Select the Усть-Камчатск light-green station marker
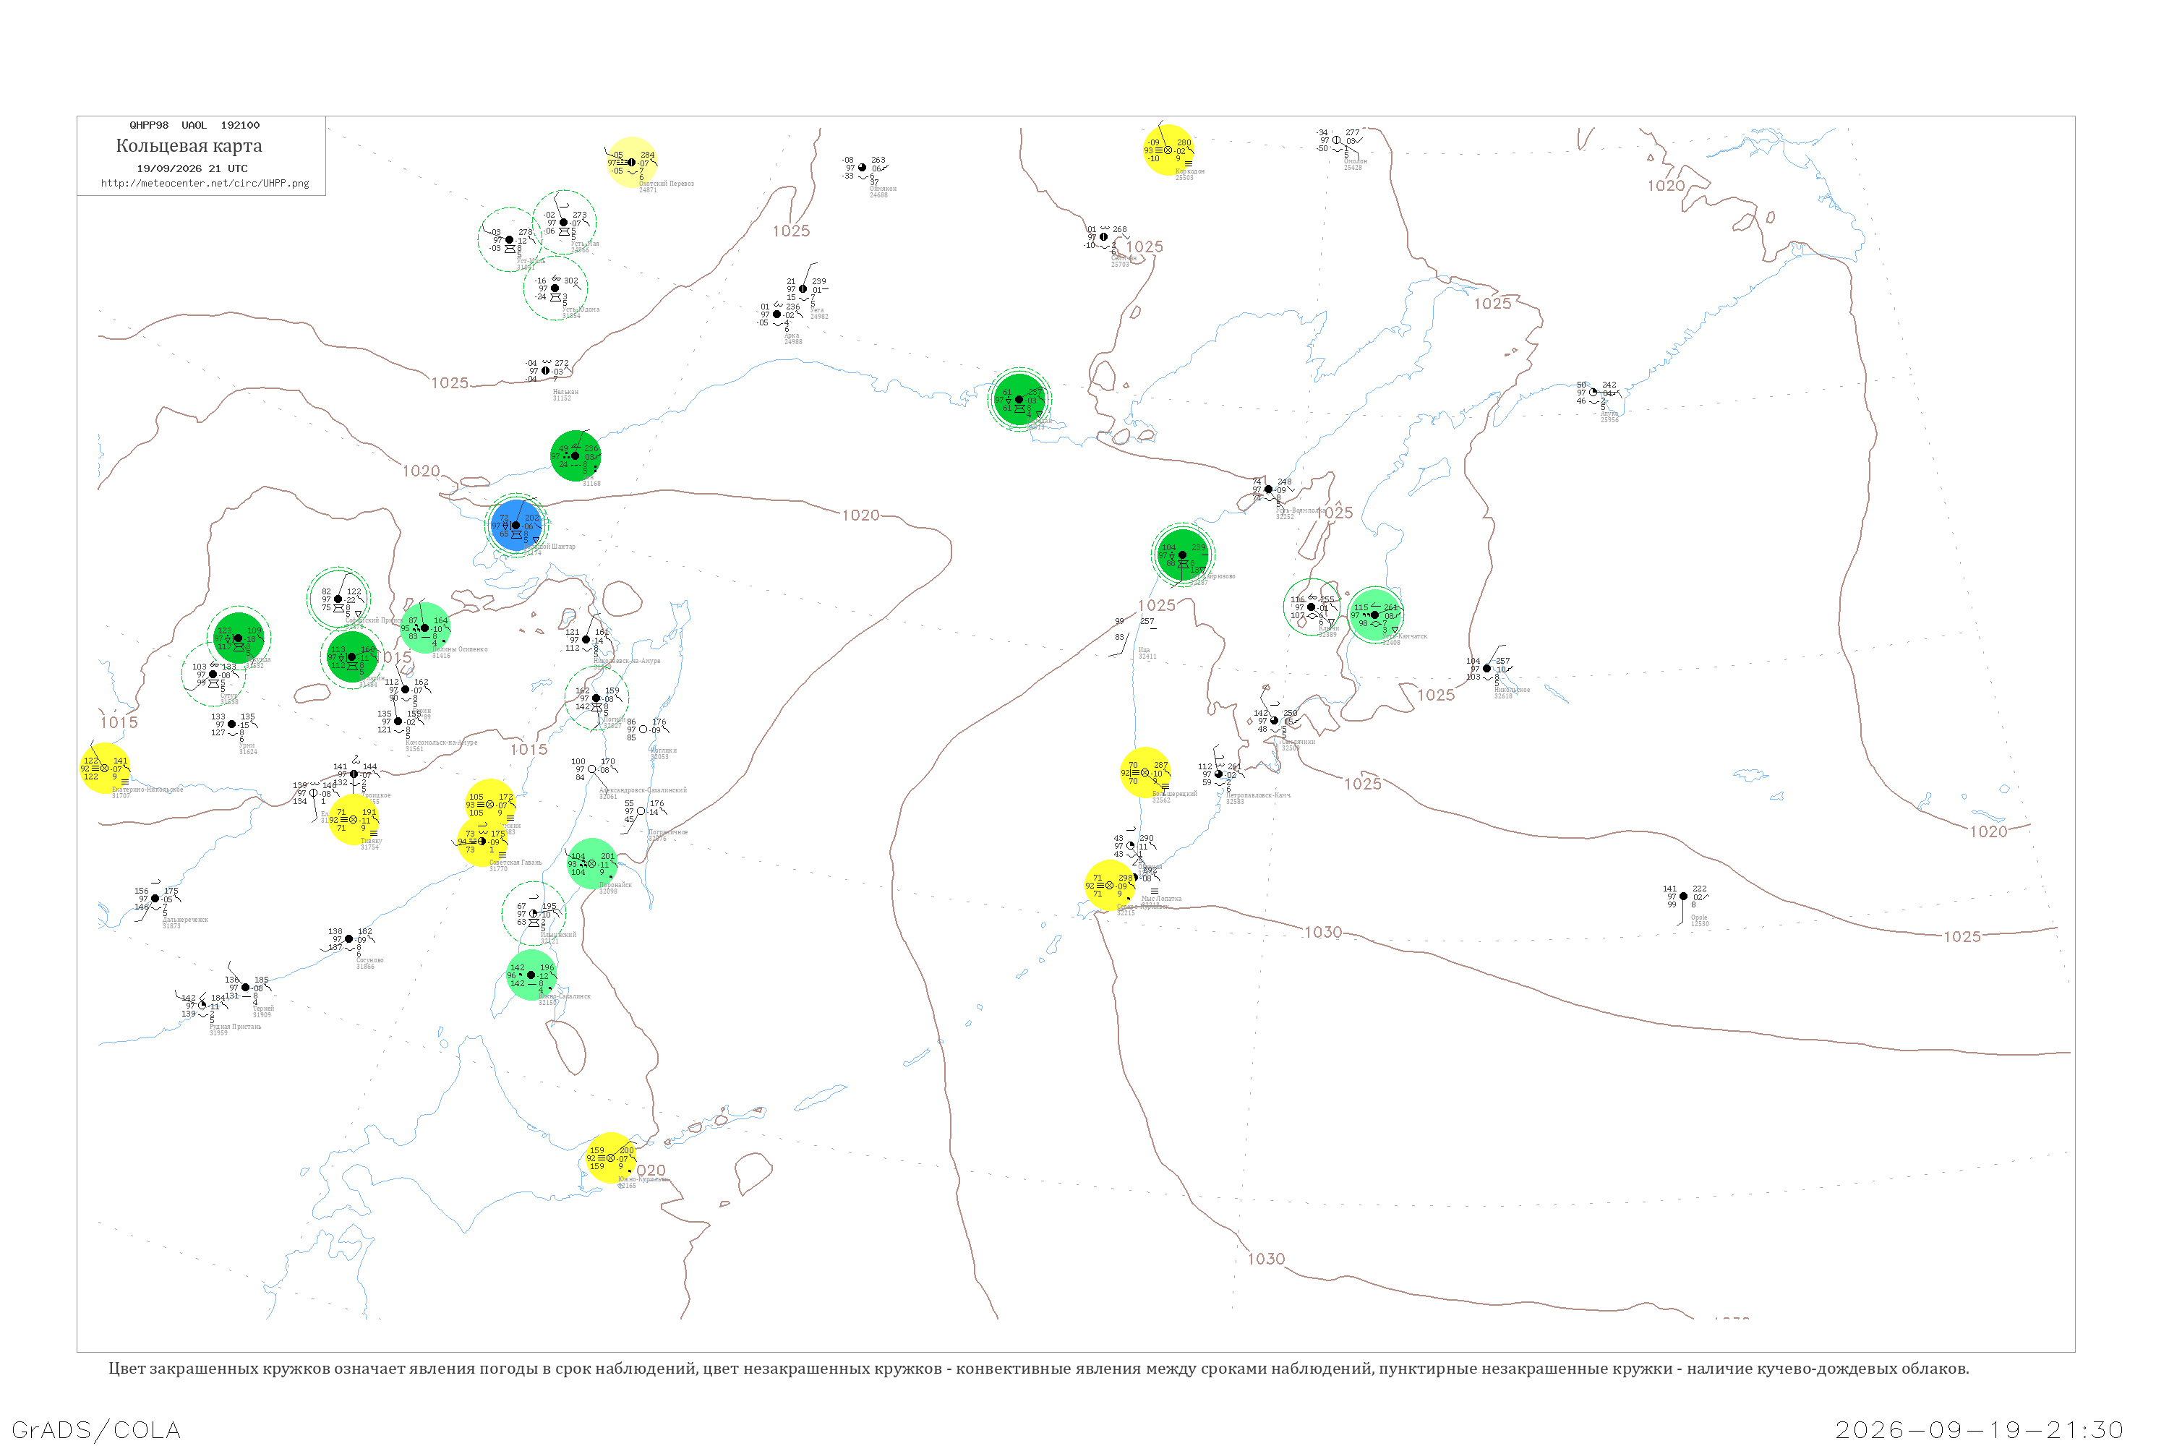 tap(1375, 615)
